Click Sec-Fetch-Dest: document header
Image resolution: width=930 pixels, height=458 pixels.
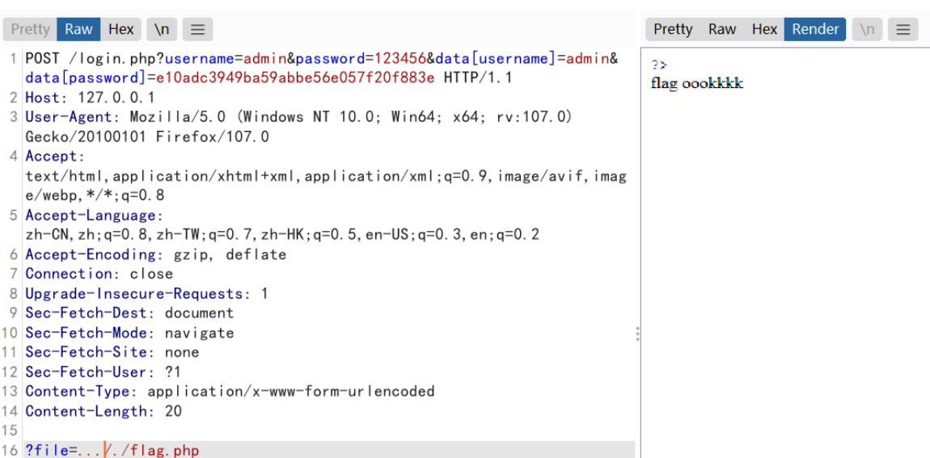pyautogui.click(x=129, y=313)
